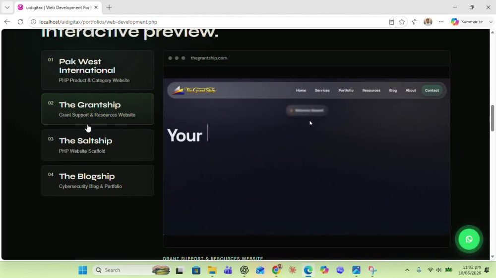The image size is (496, 278).
Task: Add this page to favorites star
Action: pyautogui.click(x=402, y=22)
